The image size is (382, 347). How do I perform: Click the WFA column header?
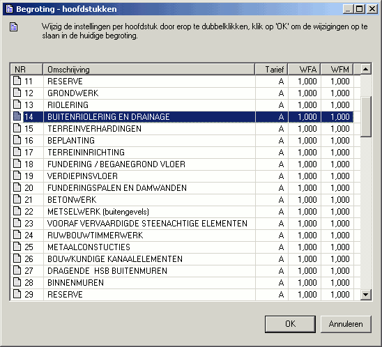305,70
